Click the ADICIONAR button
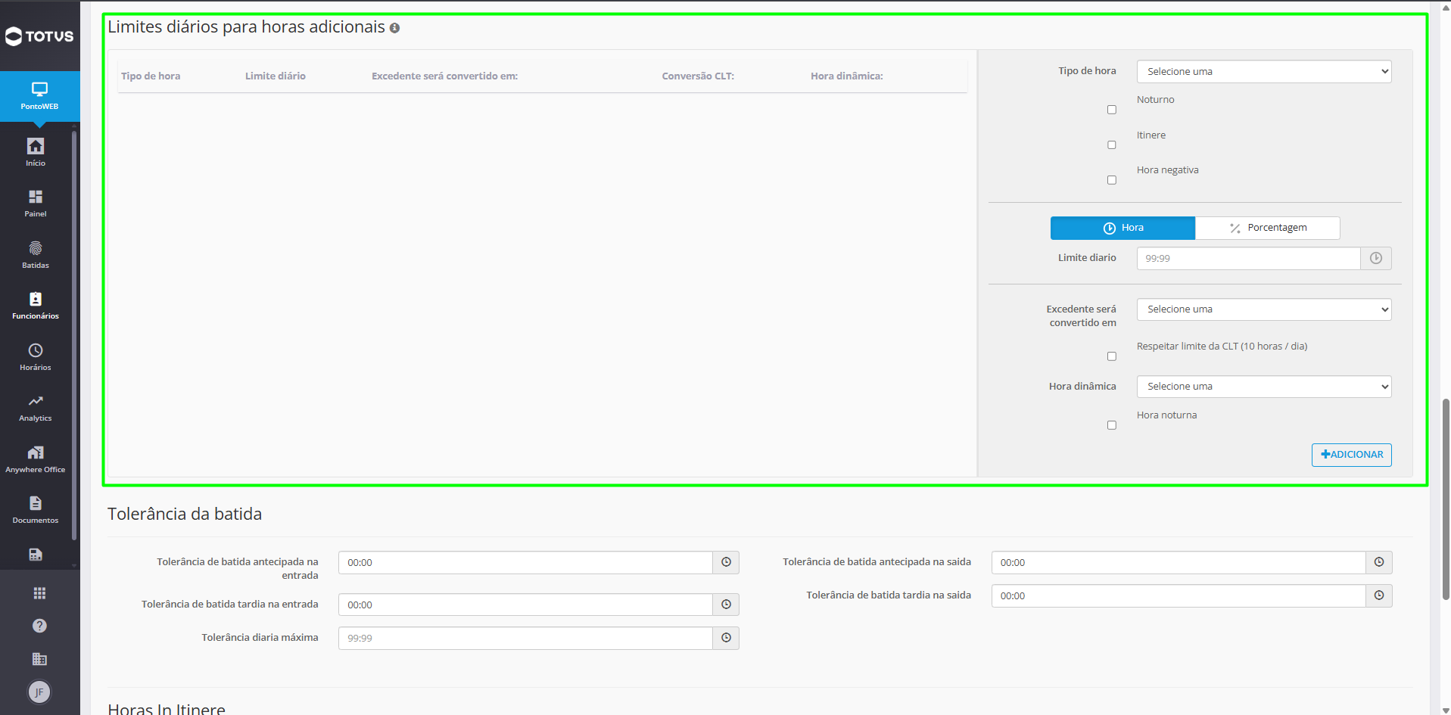Image resolution: width=1451 pixels, height=715 pixels. [x=1351, y=455]
